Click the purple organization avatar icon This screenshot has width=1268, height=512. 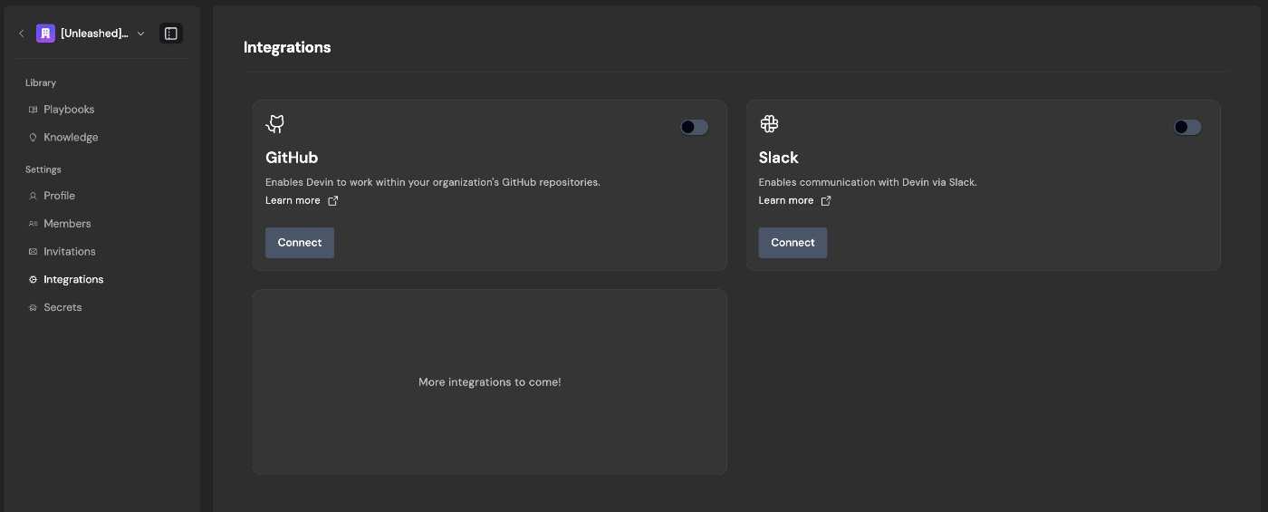(x=45, y=34)
